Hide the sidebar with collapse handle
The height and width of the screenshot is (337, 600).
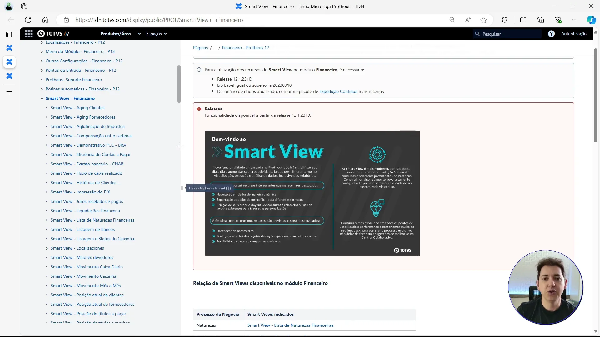click(182, 188)
